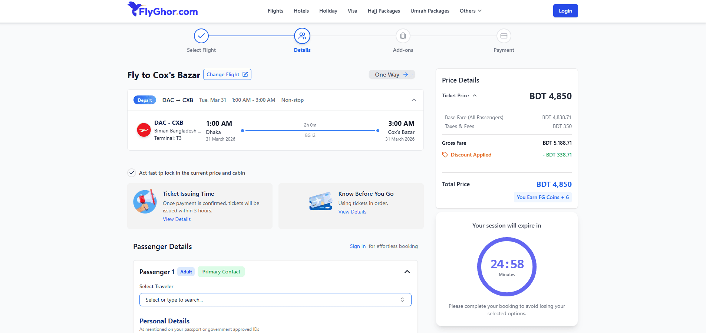This screenshot has width=706, height=333.
Task: Click the Discount Applied tag icon
Action: click(x=445, y=155)
